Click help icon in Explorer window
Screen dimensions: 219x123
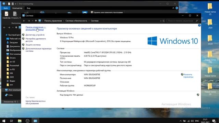[177, 8]
